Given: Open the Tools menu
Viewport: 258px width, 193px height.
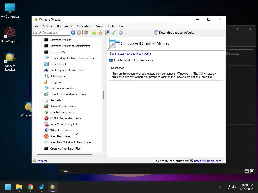Looking at the screenshot, I should point(111,26).
